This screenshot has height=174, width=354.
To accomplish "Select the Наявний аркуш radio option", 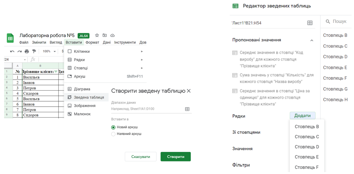I will click(x=113, y=134).
